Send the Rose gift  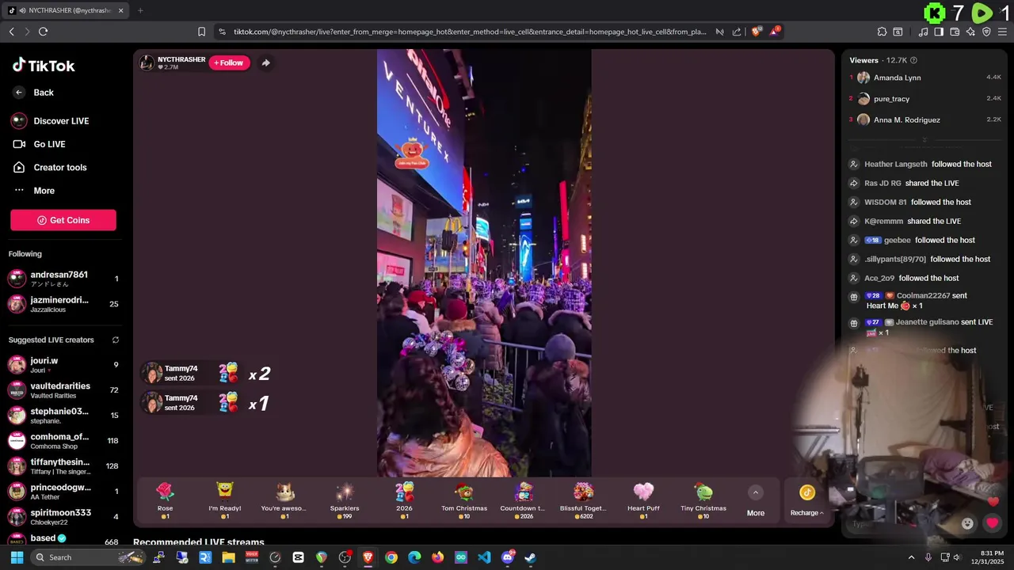[x=165, y=500]
